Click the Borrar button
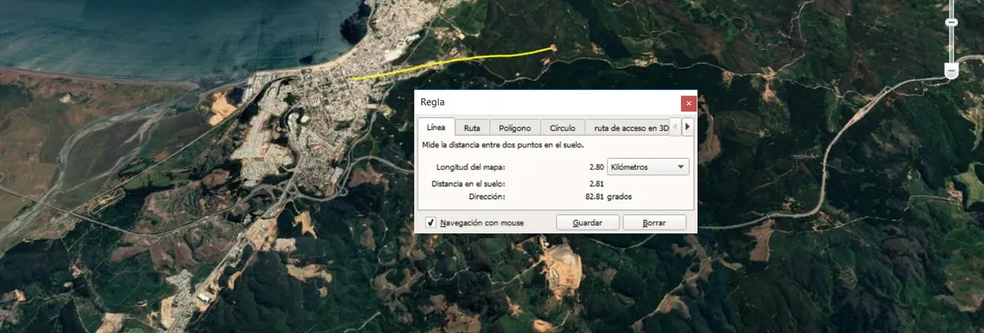 click(654, 222)
